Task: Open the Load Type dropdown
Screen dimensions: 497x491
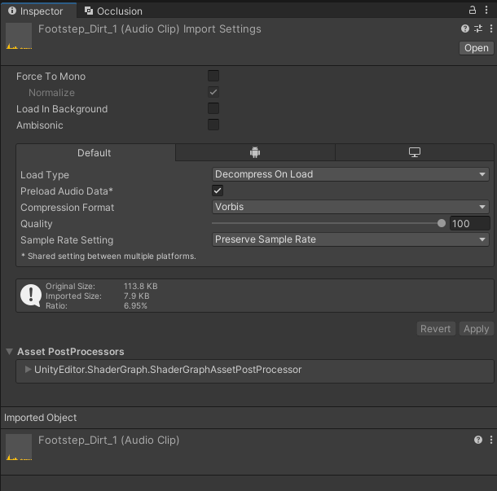Action: 350,174
